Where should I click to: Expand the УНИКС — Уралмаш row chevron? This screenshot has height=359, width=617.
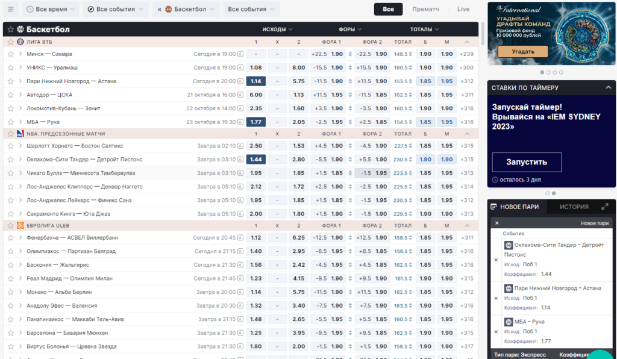(x=20, y=67)
